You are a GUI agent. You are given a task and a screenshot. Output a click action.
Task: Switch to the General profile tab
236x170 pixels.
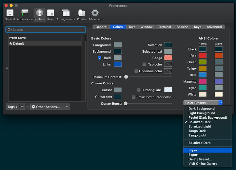[x=101, y=27]
